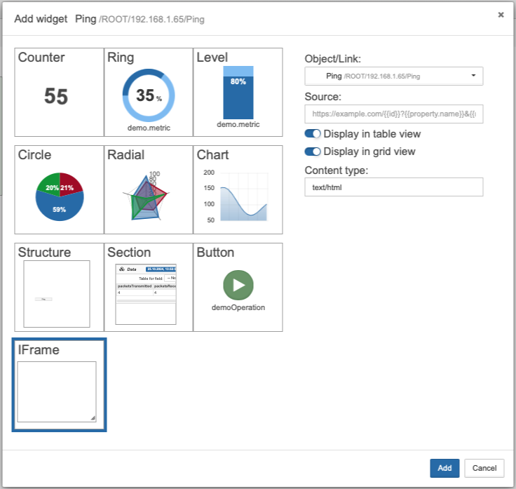Click the 'Content type:' label

(x=337, y=170)
